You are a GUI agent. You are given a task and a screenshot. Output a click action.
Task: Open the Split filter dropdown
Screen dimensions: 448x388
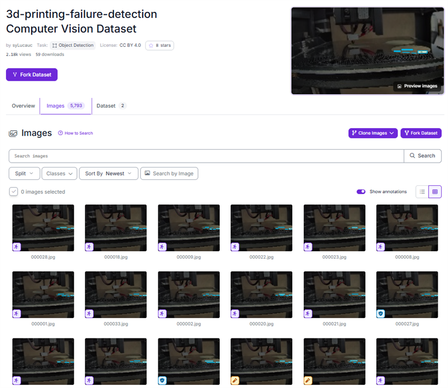24,174
